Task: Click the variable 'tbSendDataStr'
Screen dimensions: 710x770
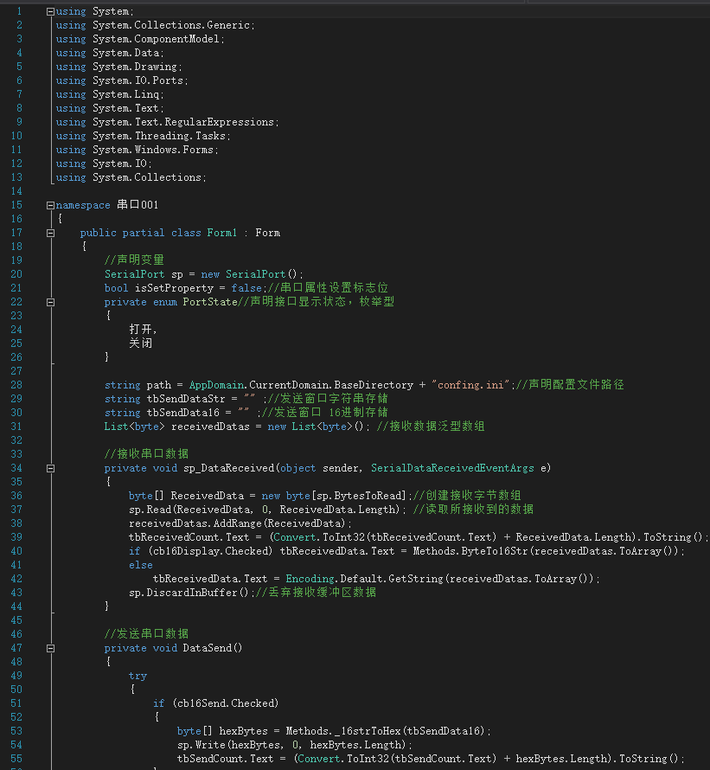Action: pyautogui.click(x=186, y=399)
